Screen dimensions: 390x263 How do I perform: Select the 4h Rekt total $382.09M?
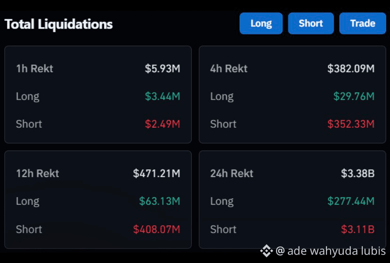(351, 69)
